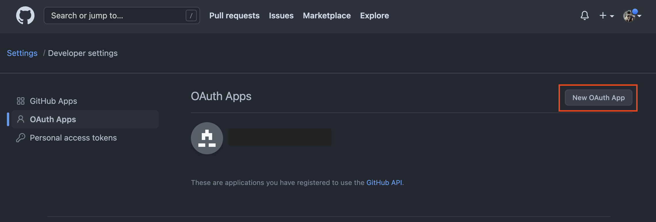Image resolution: width=656 pixels, height=222 pixels.
Task: Click the OAuth Apps page heading
Action: click(x=221, y=96)
